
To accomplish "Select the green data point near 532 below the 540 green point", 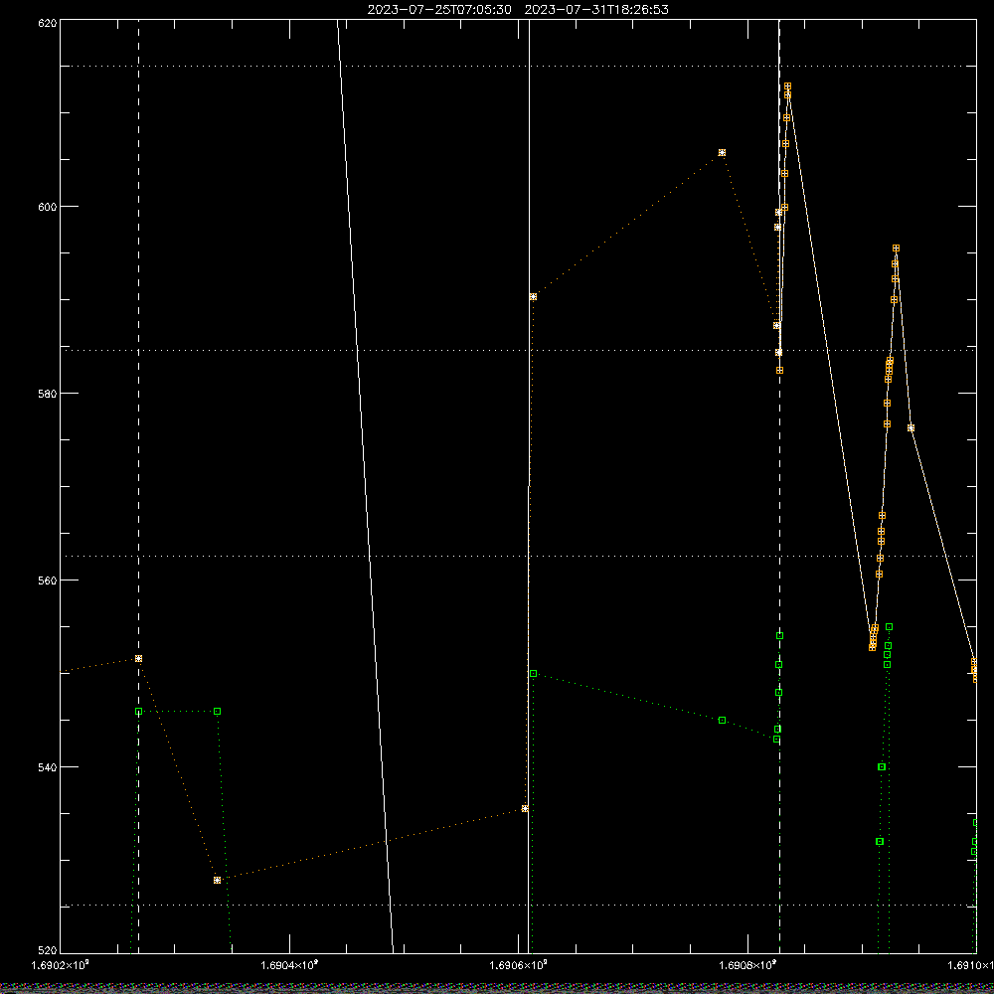I will 880,841.
